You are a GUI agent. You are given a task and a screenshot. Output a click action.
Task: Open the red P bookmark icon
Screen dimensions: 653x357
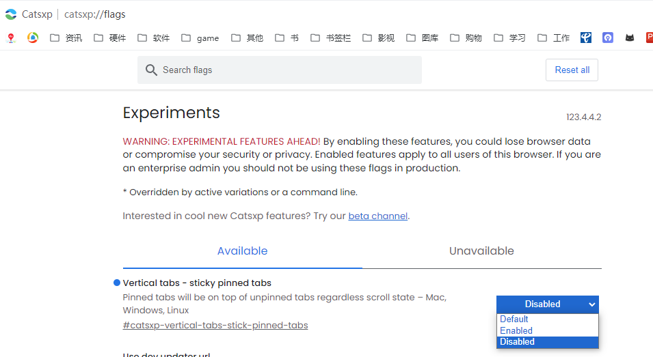[x=650, y=38]
